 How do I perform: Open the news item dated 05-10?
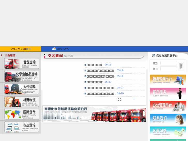tap(101, 76)
